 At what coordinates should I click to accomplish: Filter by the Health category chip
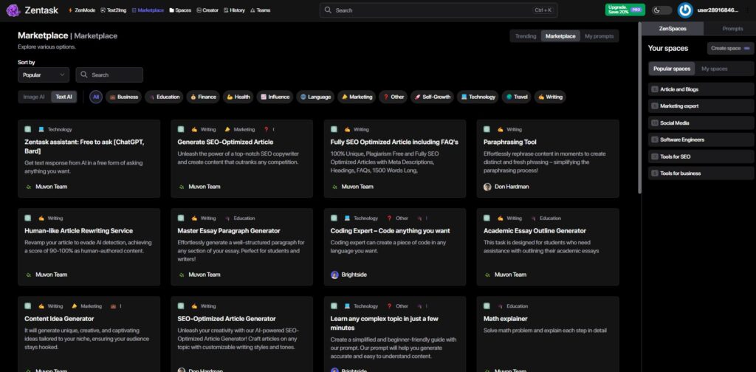coord(238,97)
